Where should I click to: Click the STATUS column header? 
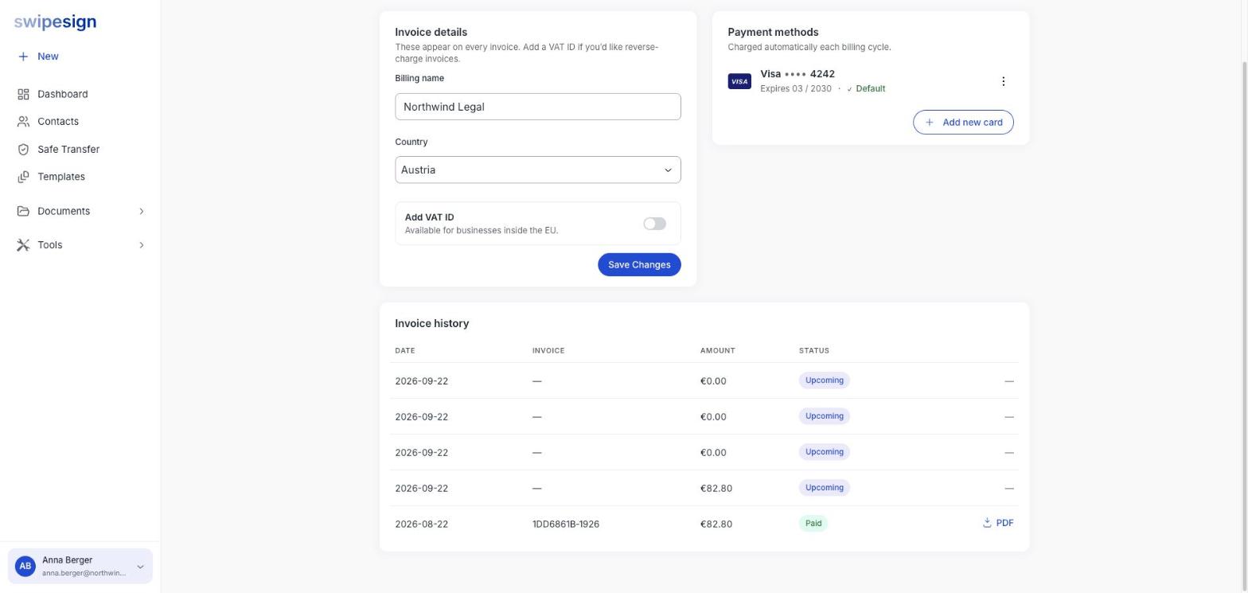813,350
